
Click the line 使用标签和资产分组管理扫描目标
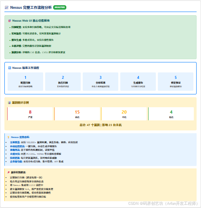pyautogui.click(x=28, y=197)
